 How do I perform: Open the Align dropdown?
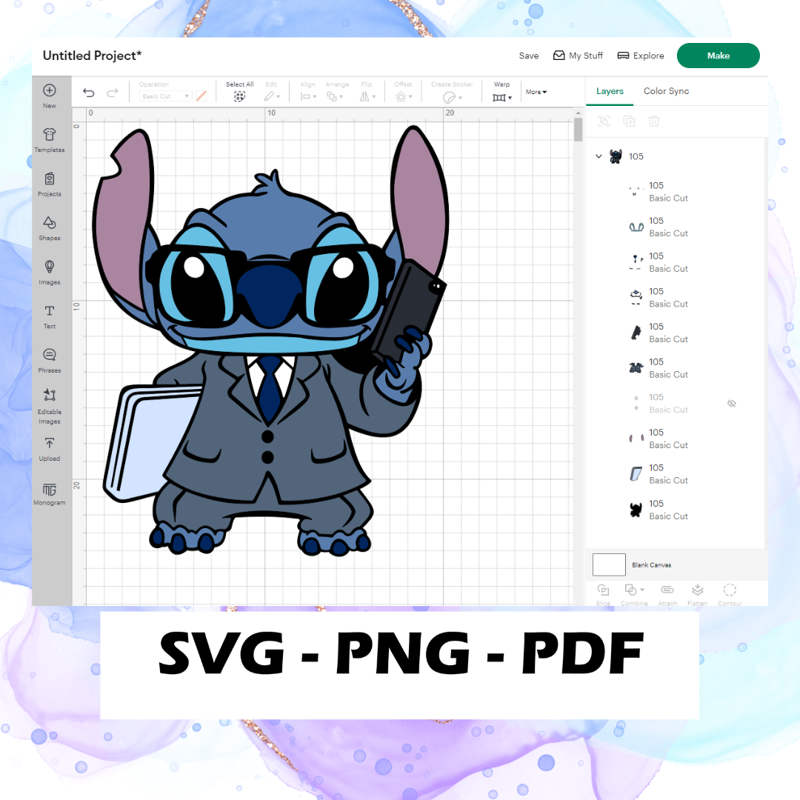tap(308, 96)
